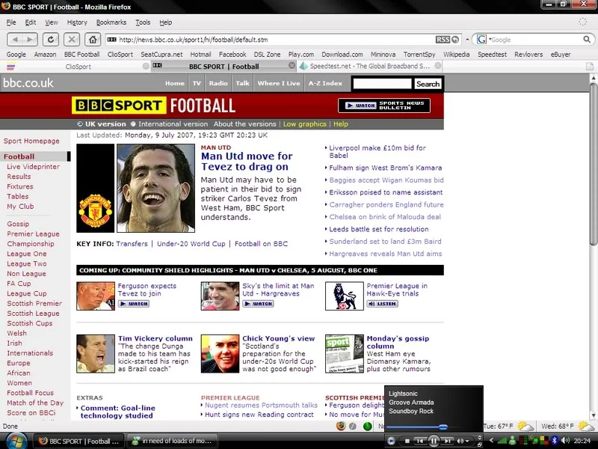Screen dimensions: 598x449
Task: Close the Speedtest.net tab
Action: pyautogui.click(x=438, y=66)
